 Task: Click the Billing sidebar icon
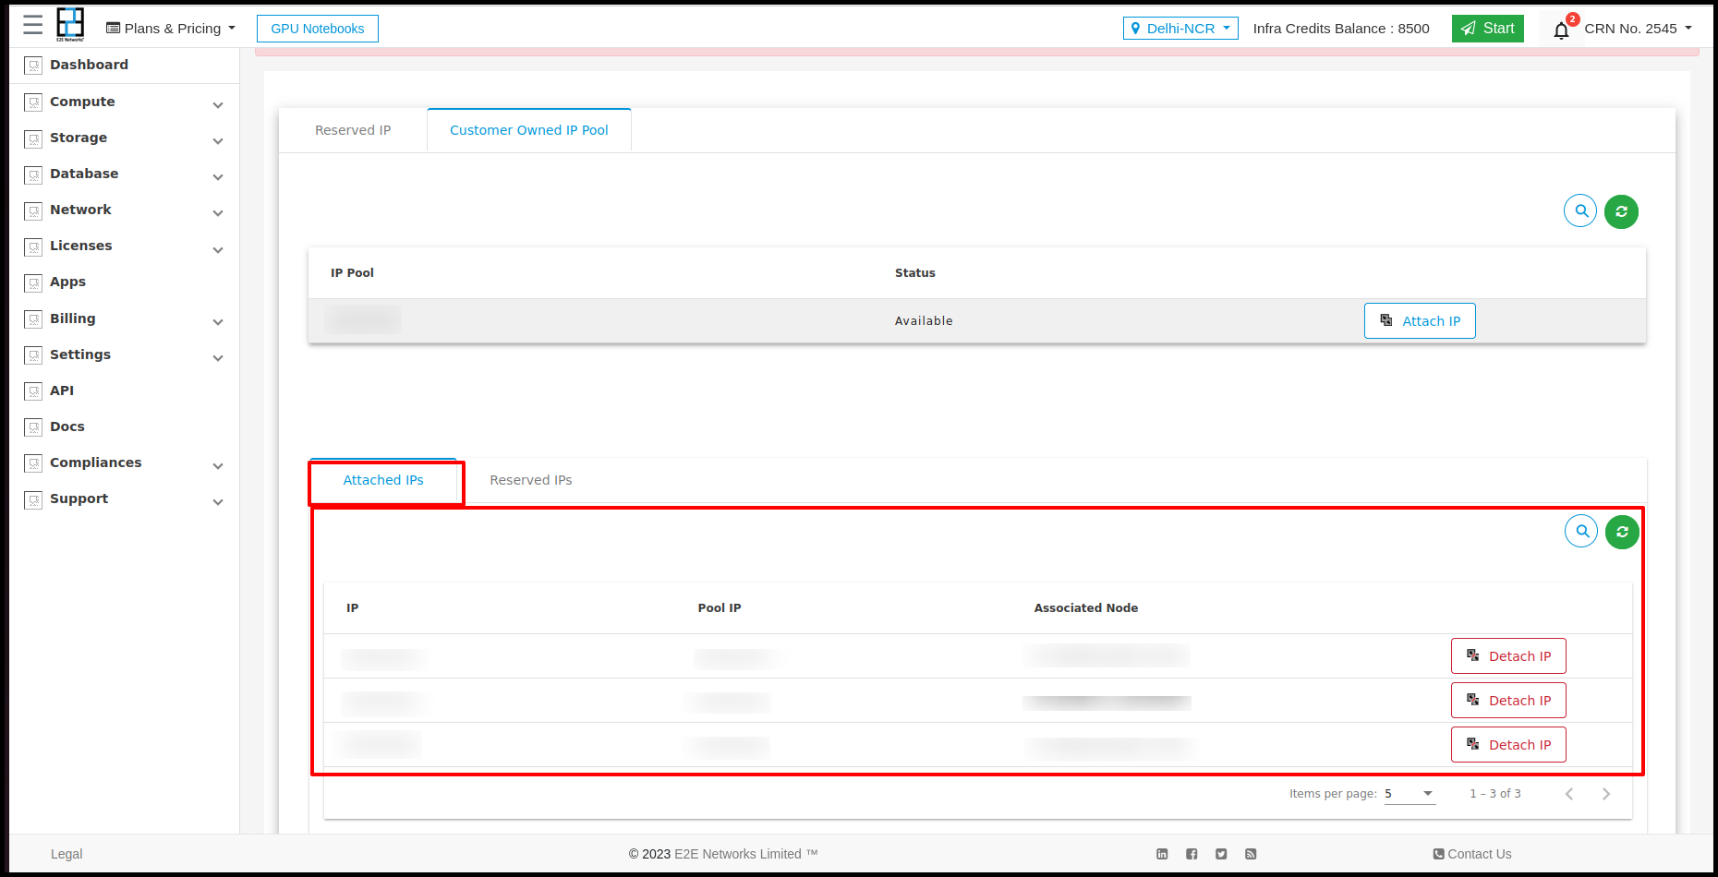point(33,319)
